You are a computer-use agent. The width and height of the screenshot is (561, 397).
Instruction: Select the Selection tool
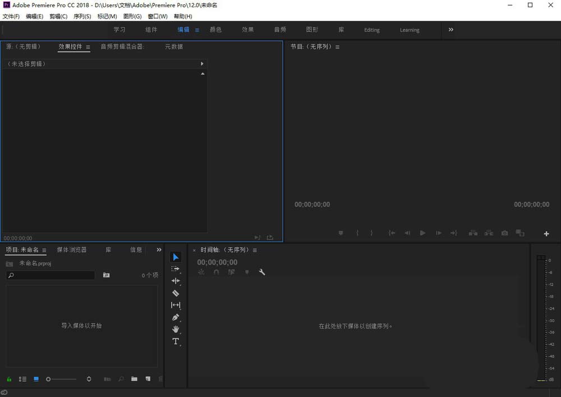pyautogui.click(x=176, y=257)
